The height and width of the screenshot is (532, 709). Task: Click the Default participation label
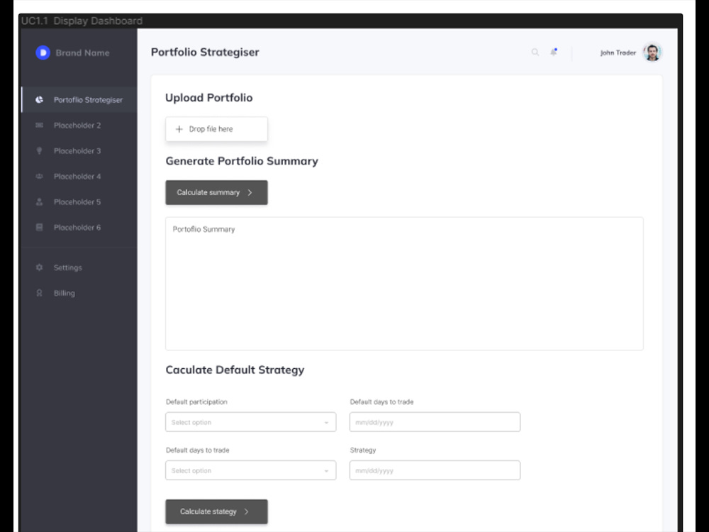(196, 401)
